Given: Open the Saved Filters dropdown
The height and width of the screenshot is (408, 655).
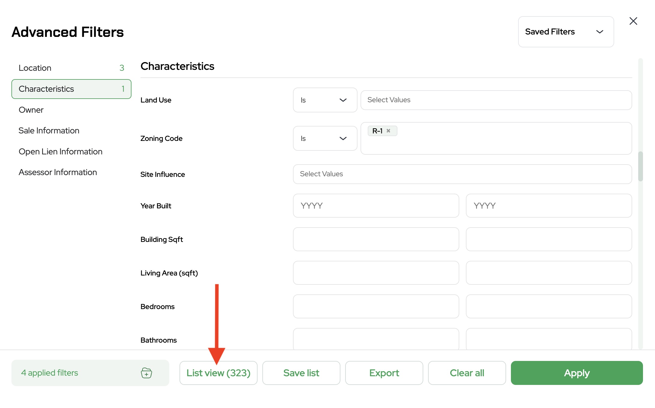Looking at the screenshot, I should click(x=566, y=32).
